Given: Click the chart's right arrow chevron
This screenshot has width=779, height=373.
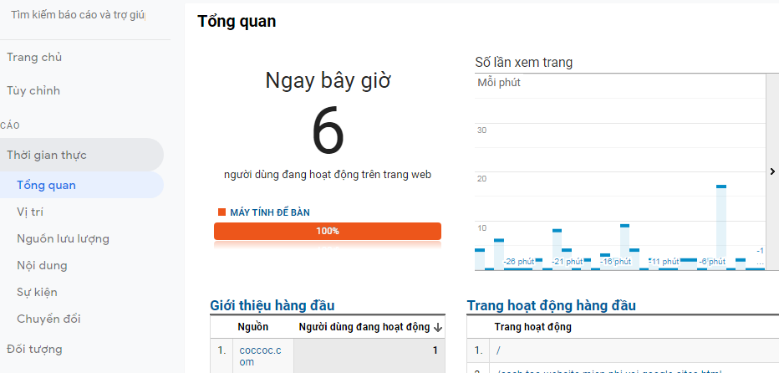Looking at the screenshot, I should [x=772, y=171].
